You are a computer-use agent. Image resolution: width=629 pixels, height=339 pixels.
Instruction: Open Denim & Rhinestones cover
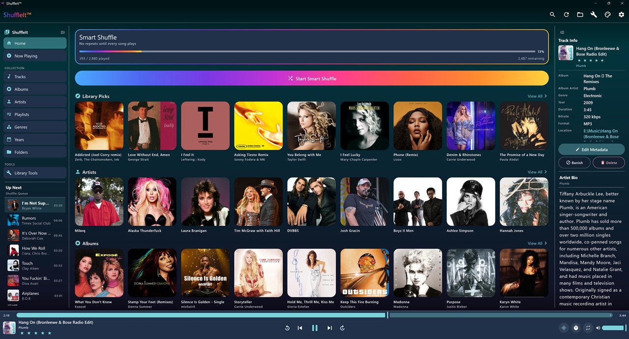pyautogui.click(x=471, y=126)
